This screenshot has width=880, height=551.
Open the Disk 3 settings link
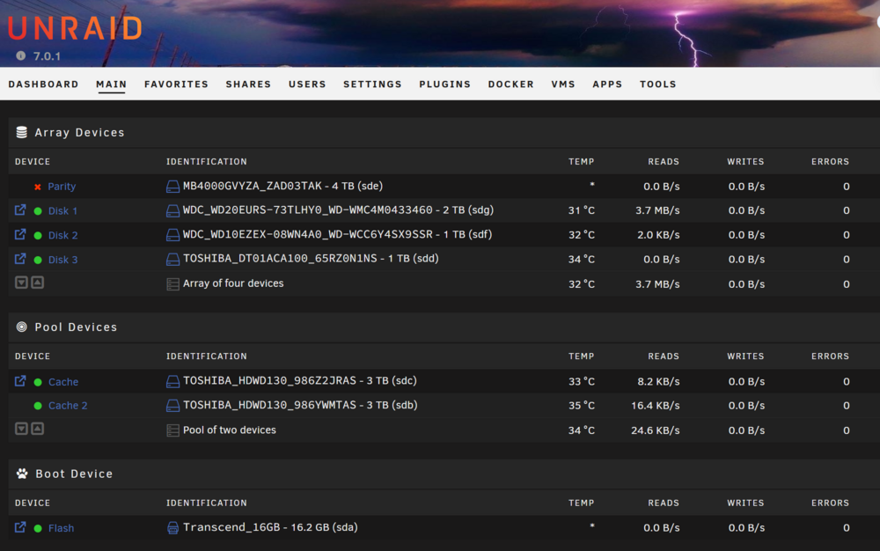point(62,260)
